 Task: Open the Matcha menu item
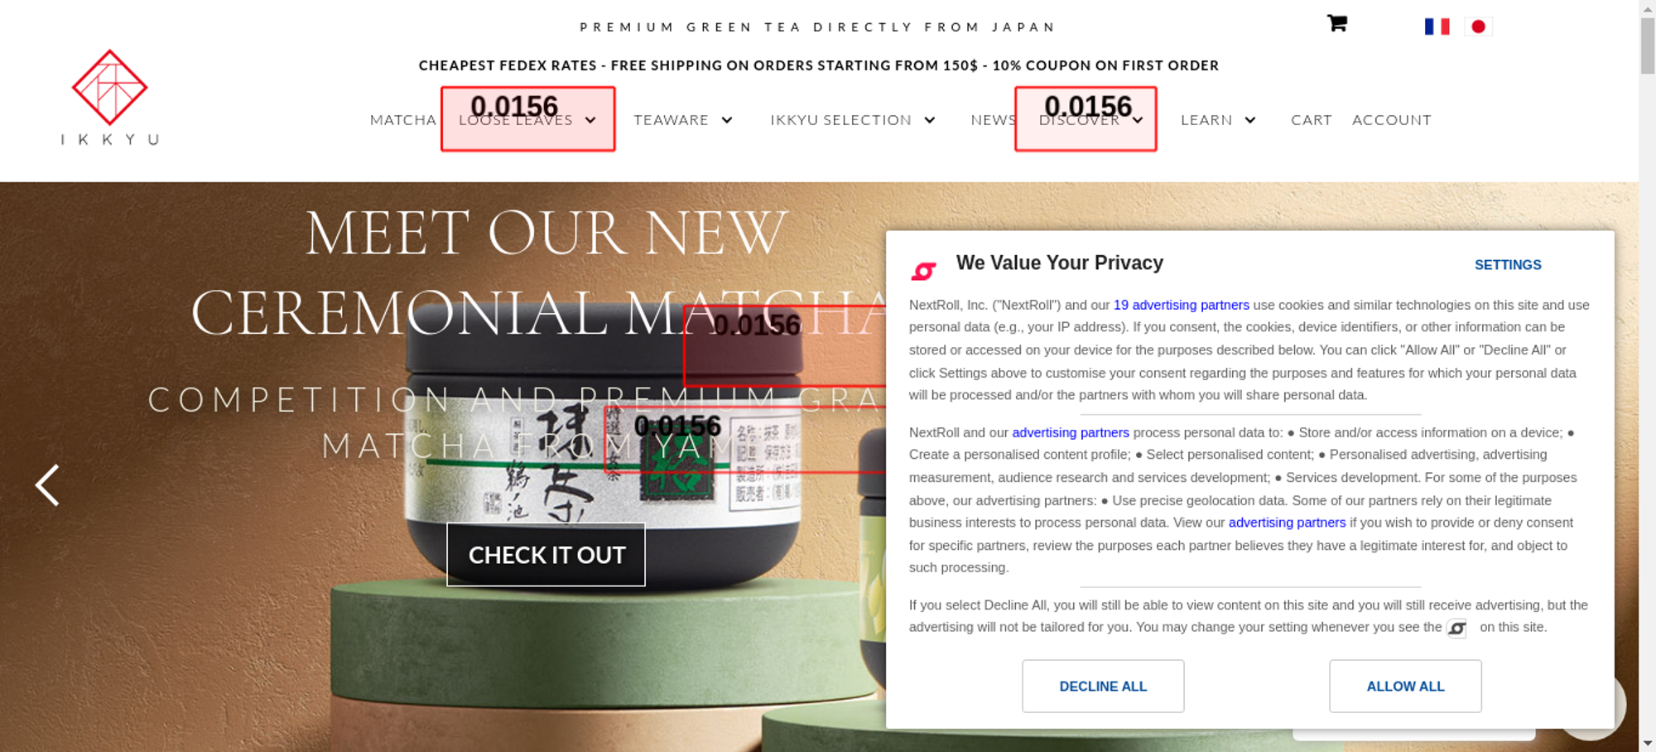(x=403, y=120)
